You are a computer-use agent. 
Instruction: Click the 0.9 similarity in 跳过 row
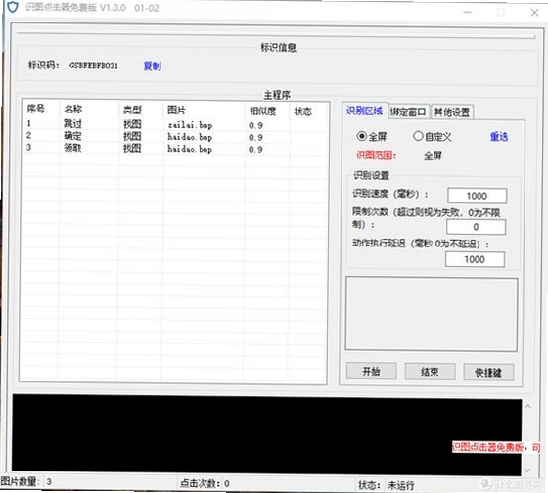pyautogui.click(x=255, y=125)
